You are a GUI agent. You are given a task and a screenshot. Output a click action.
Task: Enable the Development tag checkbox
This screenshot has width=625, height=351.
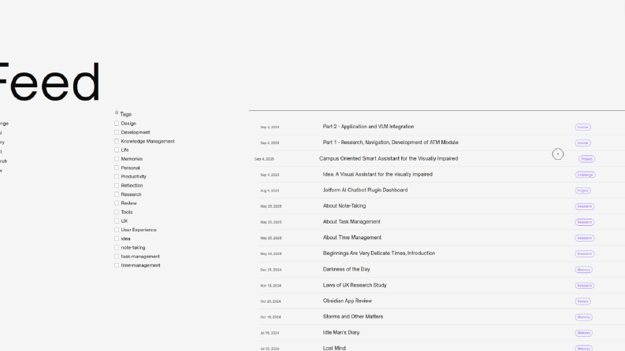click(x=117, y=132)
